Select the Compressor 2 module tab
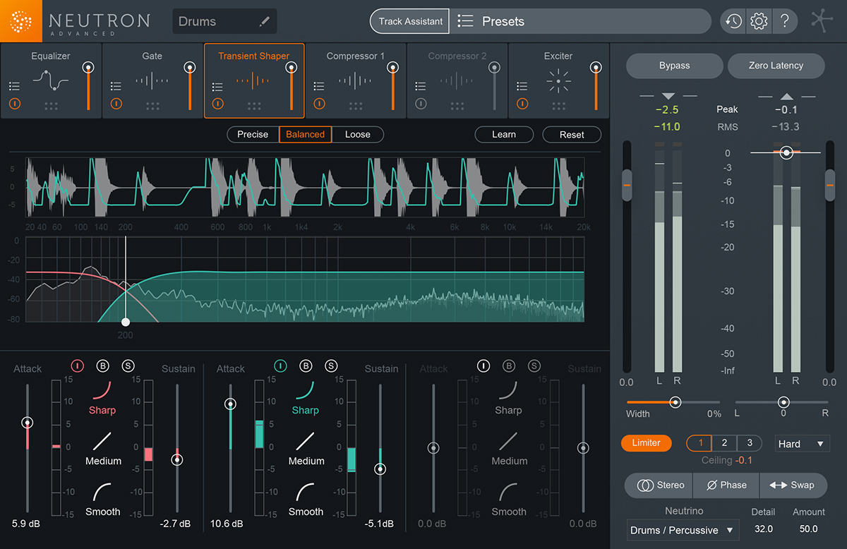This screenshot has width=847, height=549. (x=457, y=80)
